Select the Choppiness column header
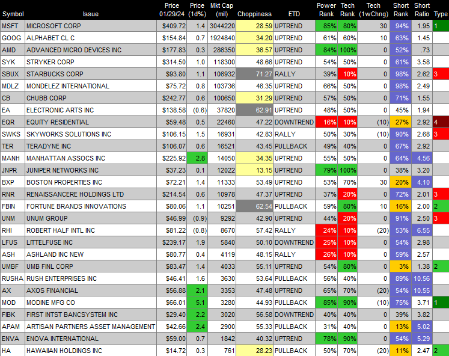This screenshot has height=356, width=449. pyautogui.click(x=254, y=14)
